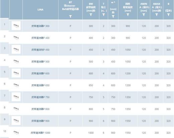Open the belt cleaner P 1000 entry
The image size is (174, 138).
pos(40,133)
